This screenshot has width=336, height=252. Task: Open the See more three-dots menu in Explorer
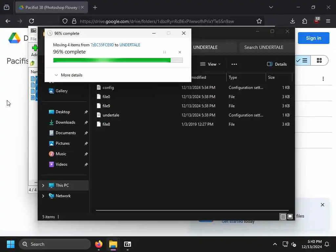click(234, 64)
